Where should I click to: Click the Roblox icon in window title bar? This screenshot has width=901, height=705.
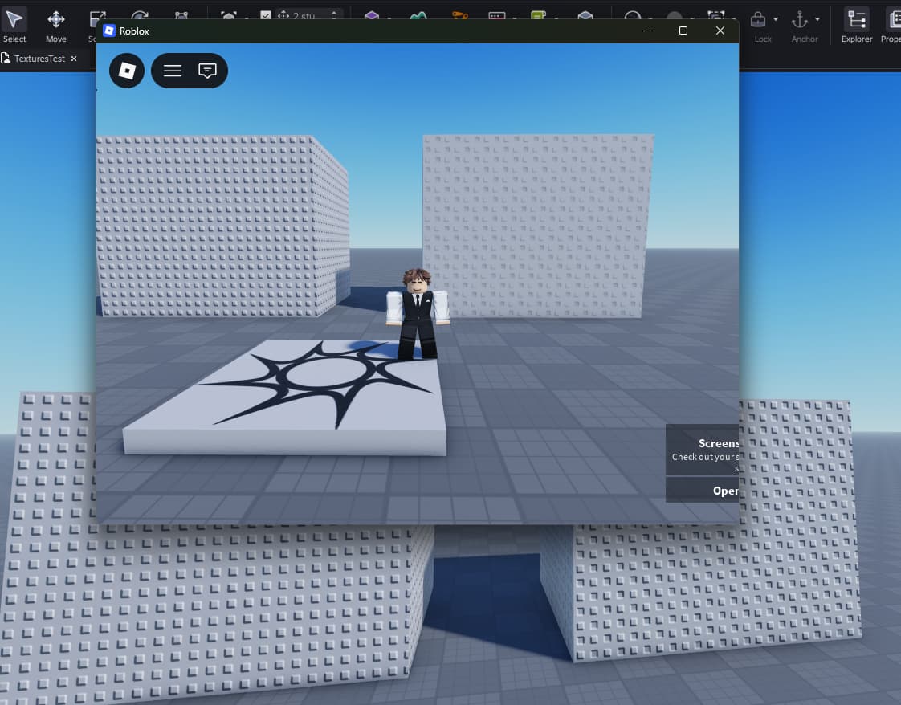[x=109, y=31]
